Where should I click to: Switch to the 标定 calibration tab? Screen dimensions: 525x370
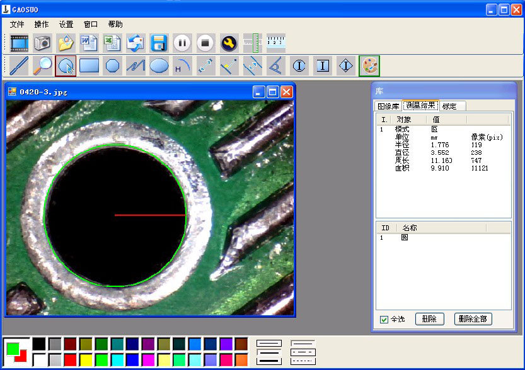[449, 106]
